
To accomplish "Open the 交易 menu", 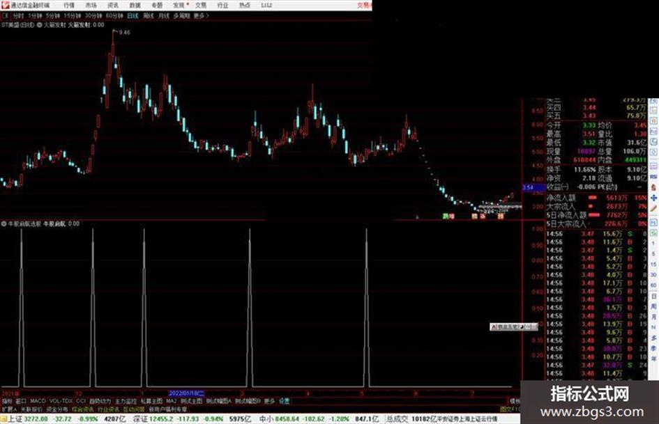I will (201, 5).
